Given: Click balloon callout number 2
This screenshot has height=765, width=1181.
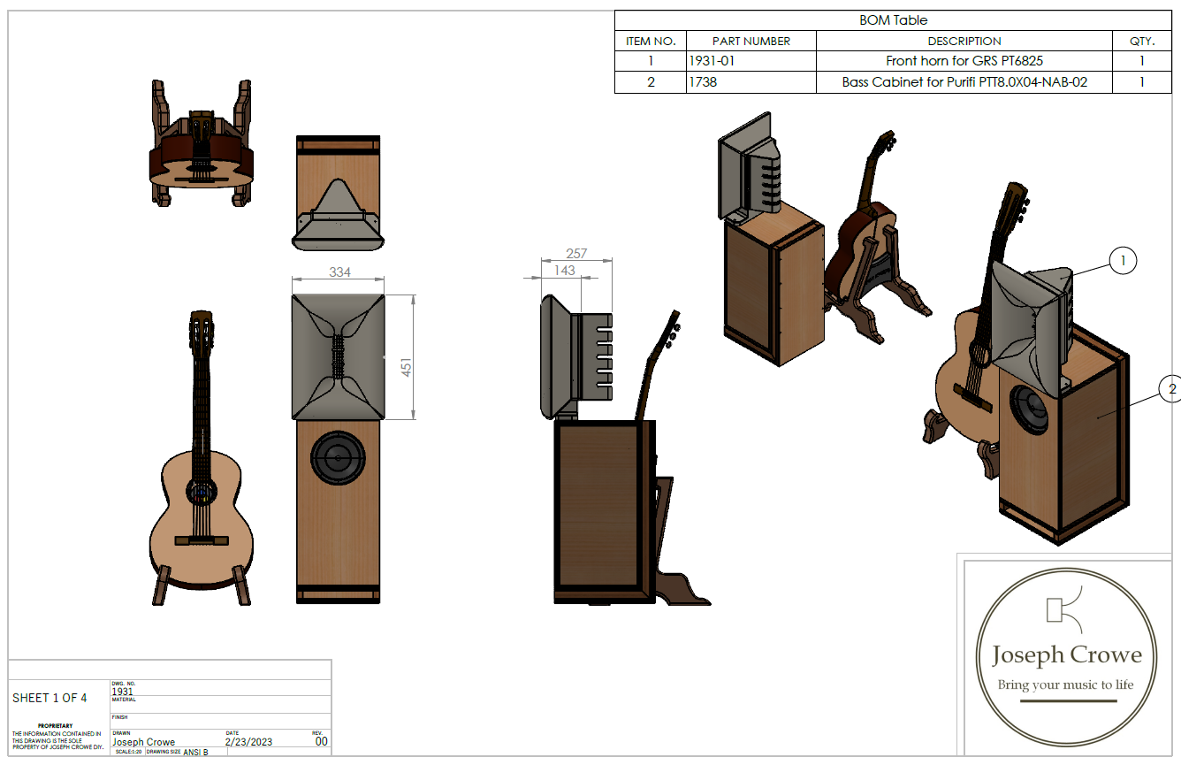Looking at the screenshot, I should [1171, 388].
